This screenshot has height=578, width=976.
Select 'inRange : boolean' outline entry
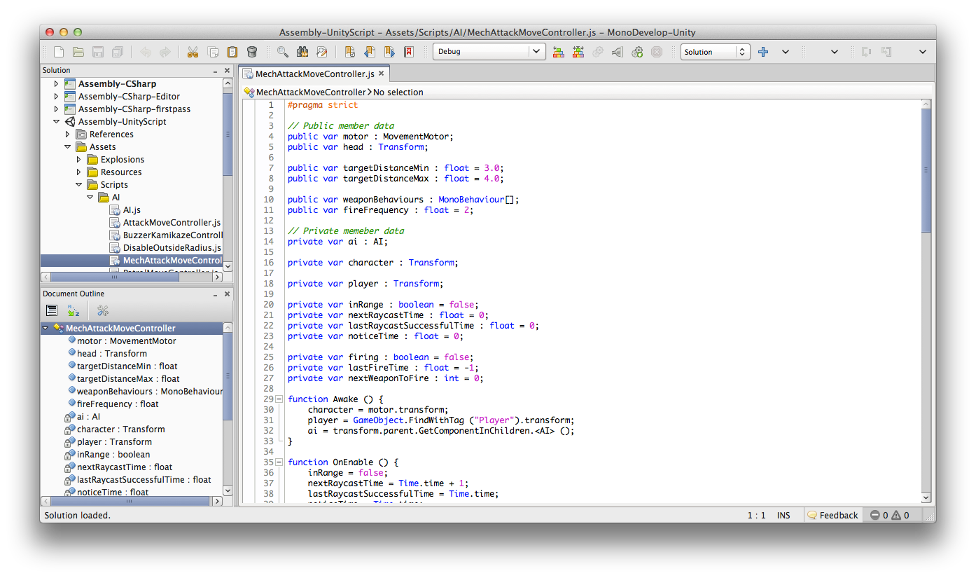click(113, 455)
